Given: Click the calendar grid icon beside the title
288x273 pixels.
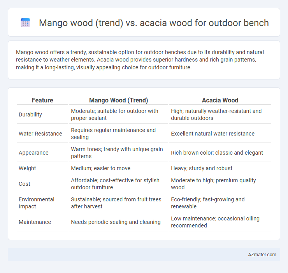Looking at the screenshot, I should (25, 23).
